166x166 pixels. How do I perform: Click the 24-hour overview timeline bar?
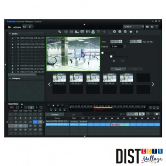(107, 108)
